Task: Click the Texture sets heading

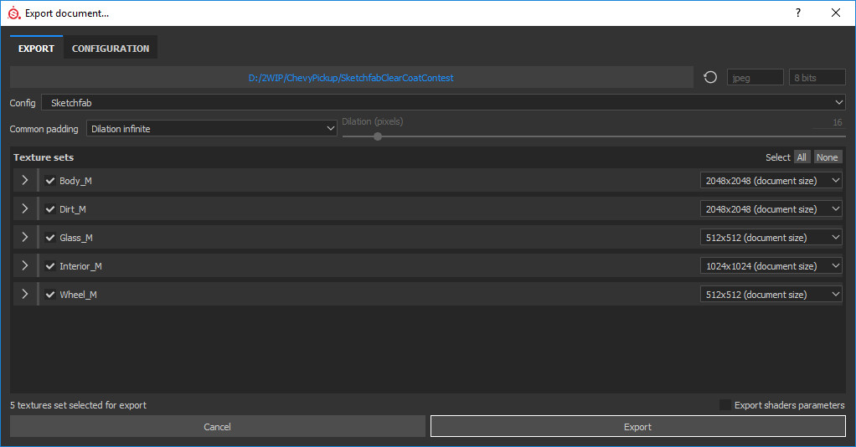Action: coord(44,157)
